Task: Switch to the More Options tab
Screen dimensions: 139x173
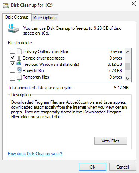Action: tap(45, 18)
